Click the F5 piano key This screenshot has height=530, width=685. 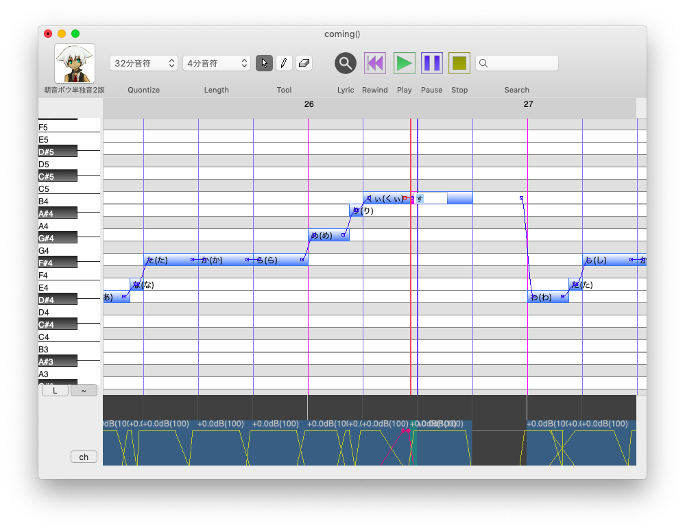(69, 127)
